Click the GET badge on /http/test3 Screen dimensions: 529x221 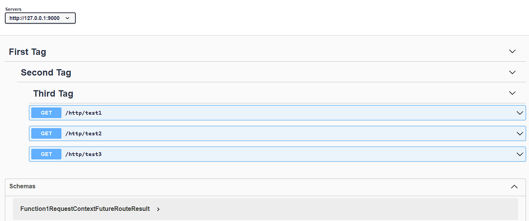point(46,154)
